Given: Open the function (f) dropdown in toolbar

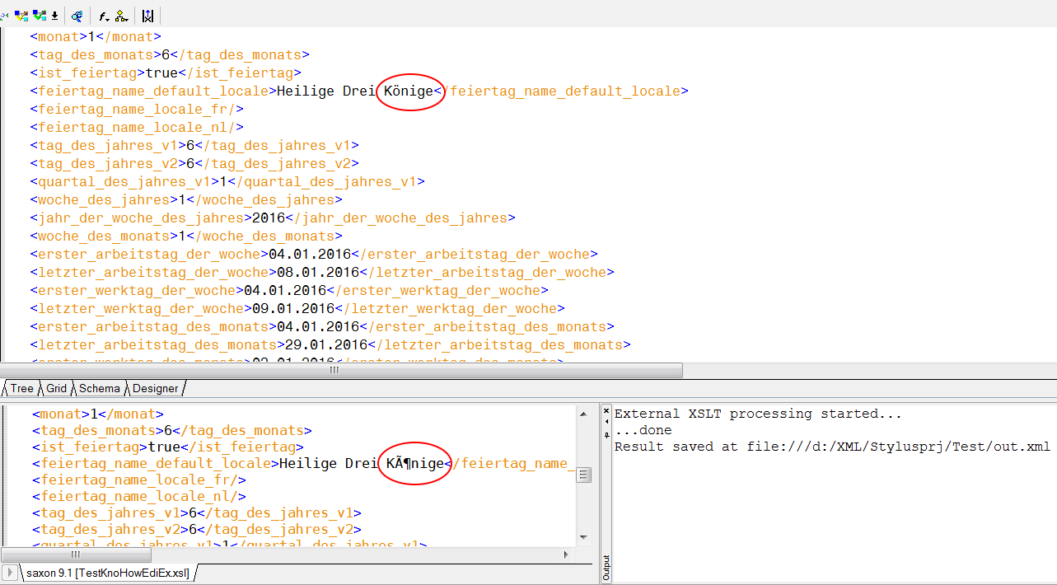Looking at the screenshot, I should [104, 16].
